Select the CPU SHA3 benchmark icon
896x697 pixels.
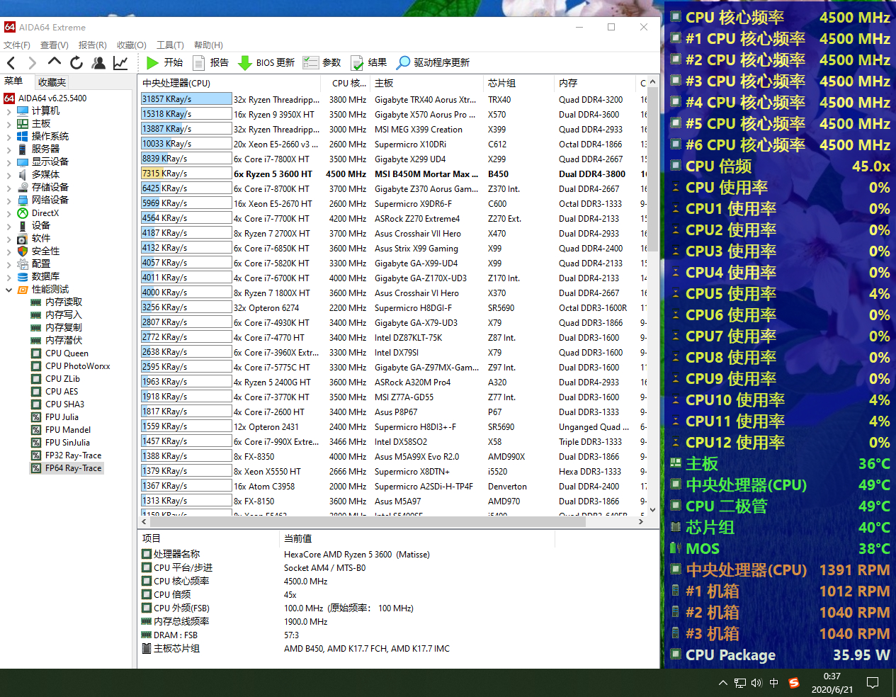coord(36,404)
